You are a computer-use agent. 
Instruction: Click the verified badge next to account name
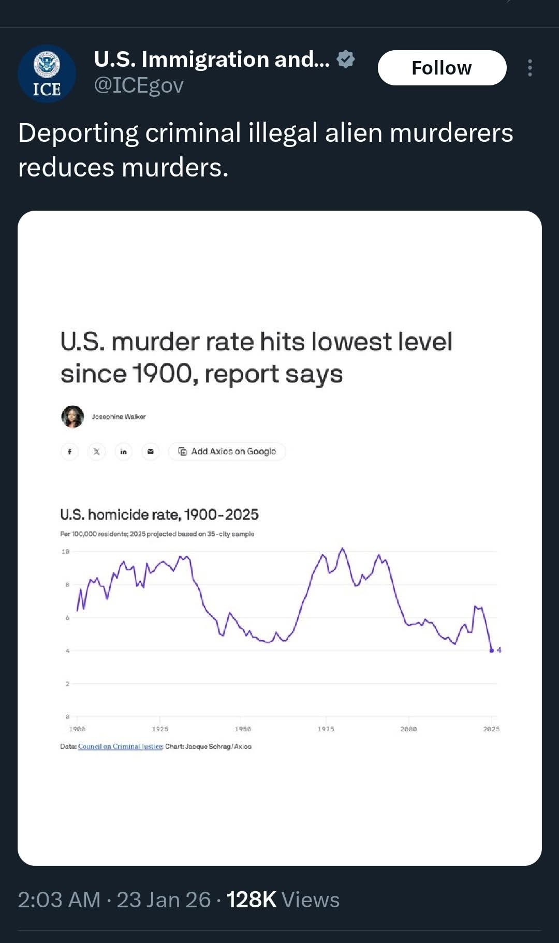tap(345, 59)
